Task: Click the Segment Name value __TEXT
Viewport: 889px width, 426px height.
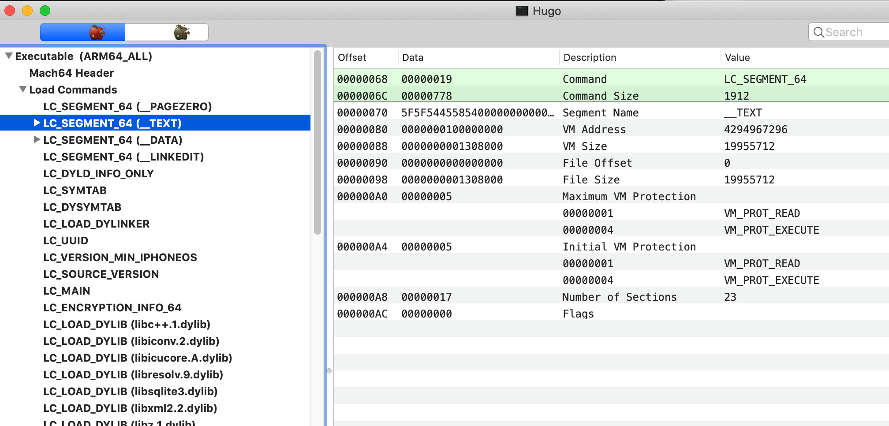Action: click(743, 113)
